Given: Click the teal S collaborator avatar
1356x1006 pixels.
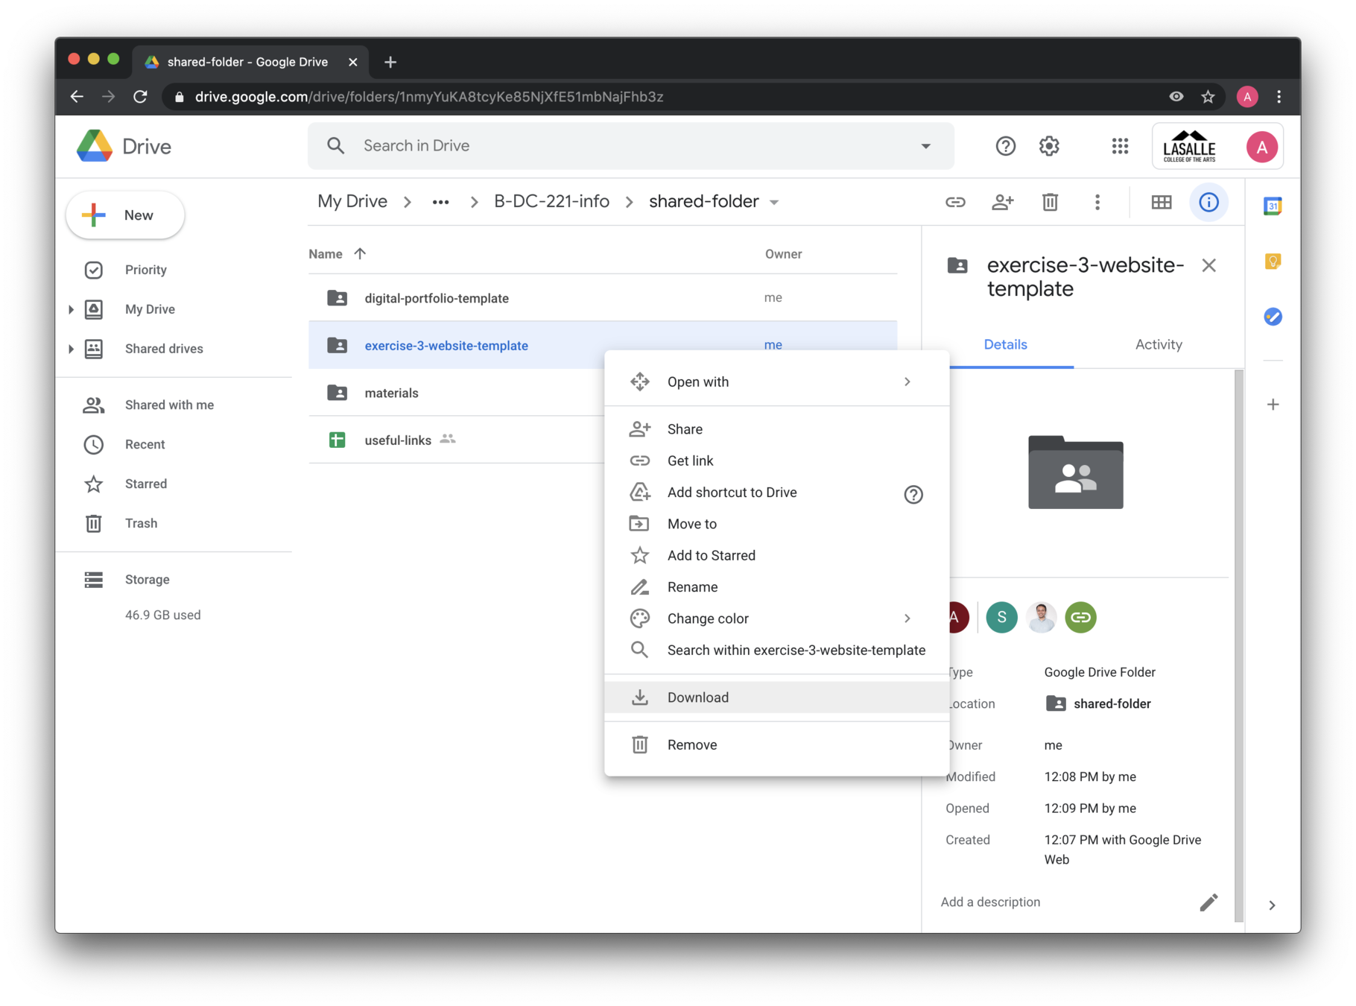Looking at the screenshot, I should (1001, 617).
